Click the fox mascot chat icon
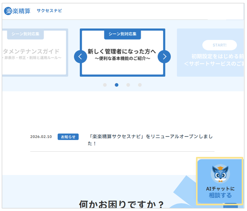The height and width of the screenshot is (211, 247). point(220,174)
